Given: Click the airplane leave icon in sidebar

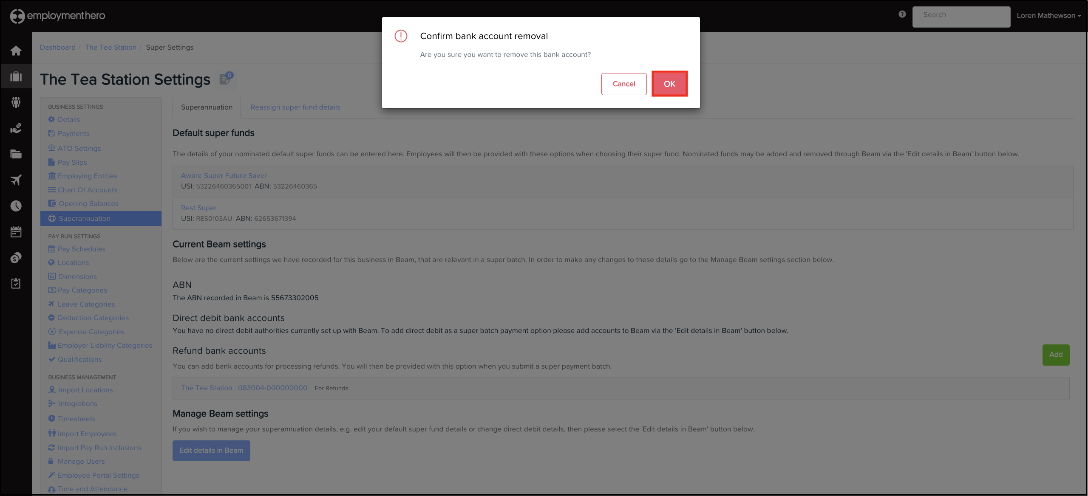Looking at the screenshot, I should [x=16, y=180].
